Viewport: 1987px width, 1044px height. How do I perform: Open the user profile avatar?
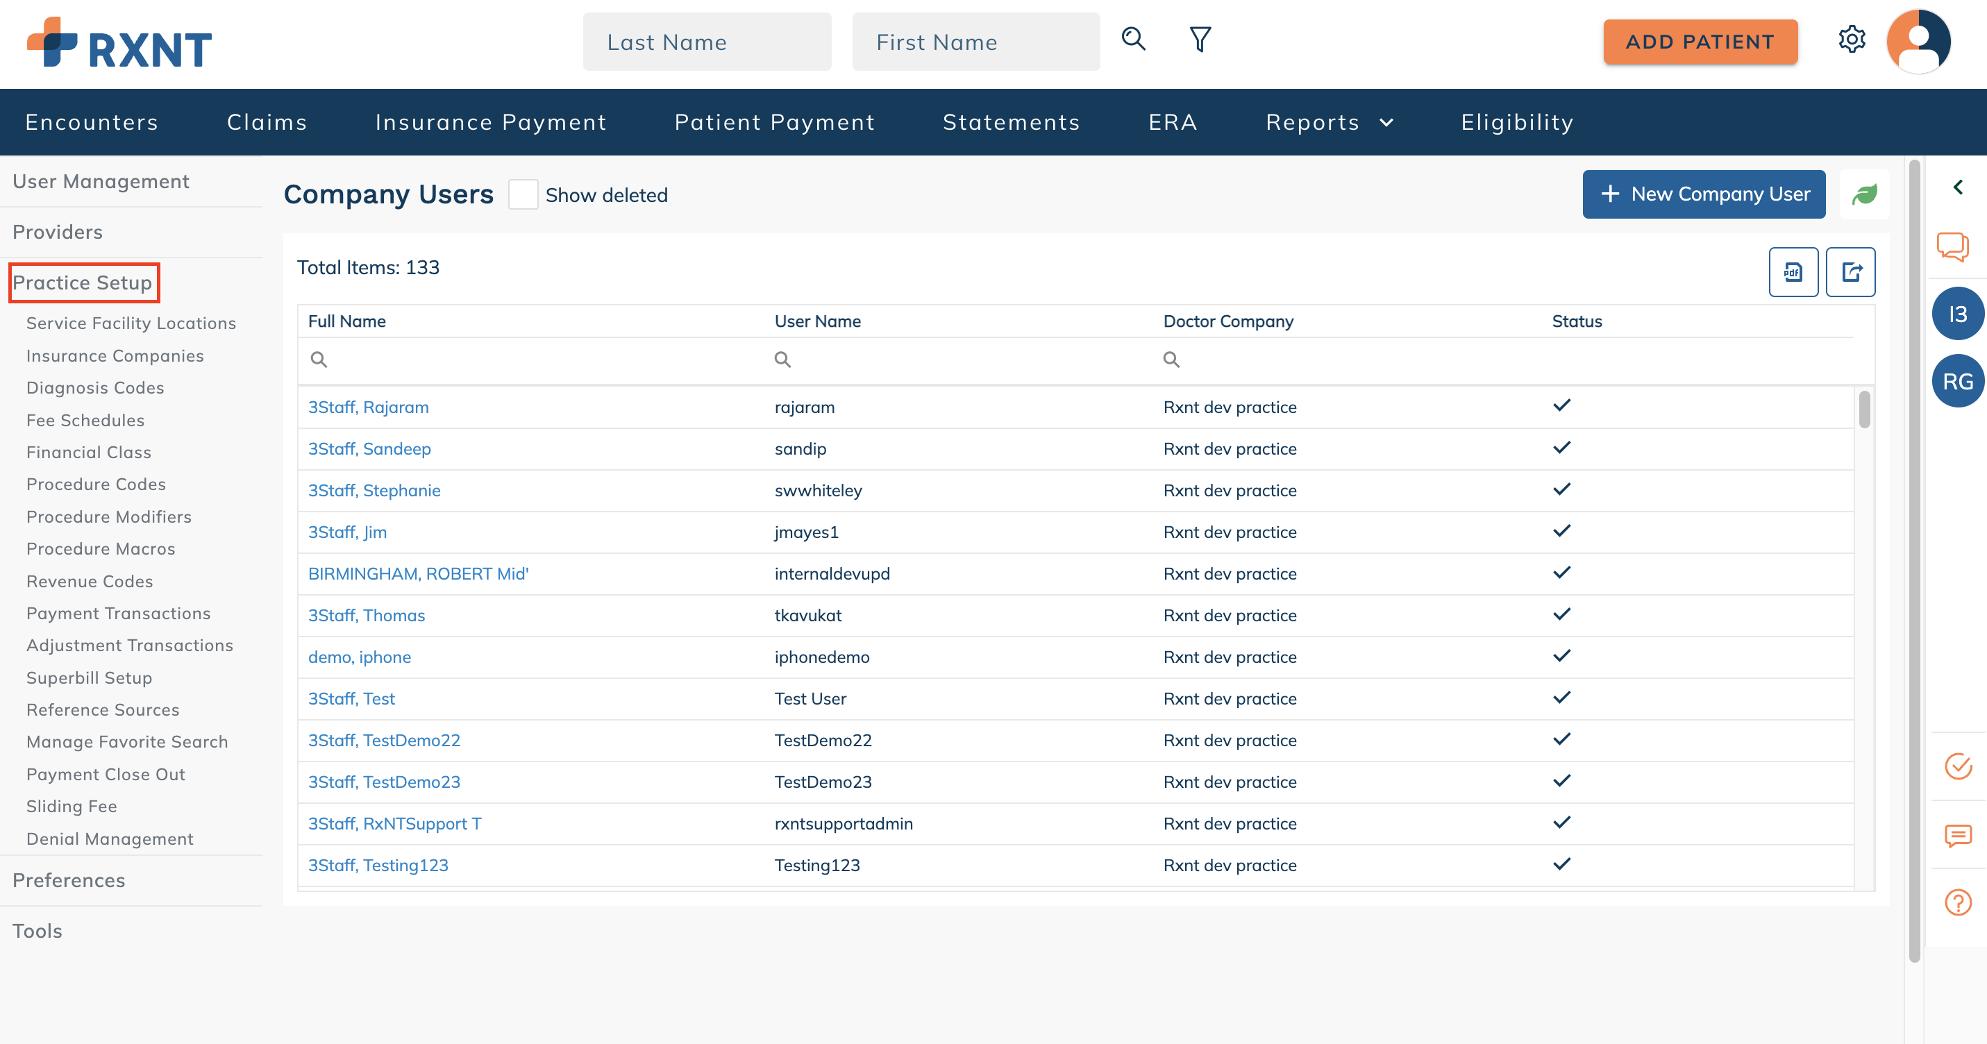click(1918, 42)
